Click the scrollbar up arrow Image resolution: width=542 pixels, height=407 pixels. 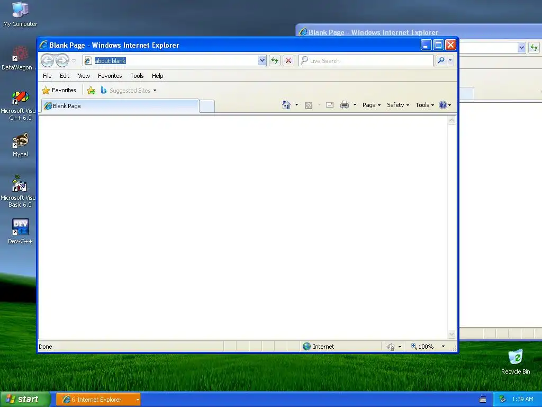452,120
